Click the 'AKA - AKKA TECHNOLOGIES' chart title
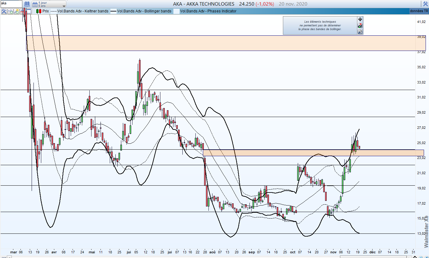The image size is (429, 258). click(204, 4)
